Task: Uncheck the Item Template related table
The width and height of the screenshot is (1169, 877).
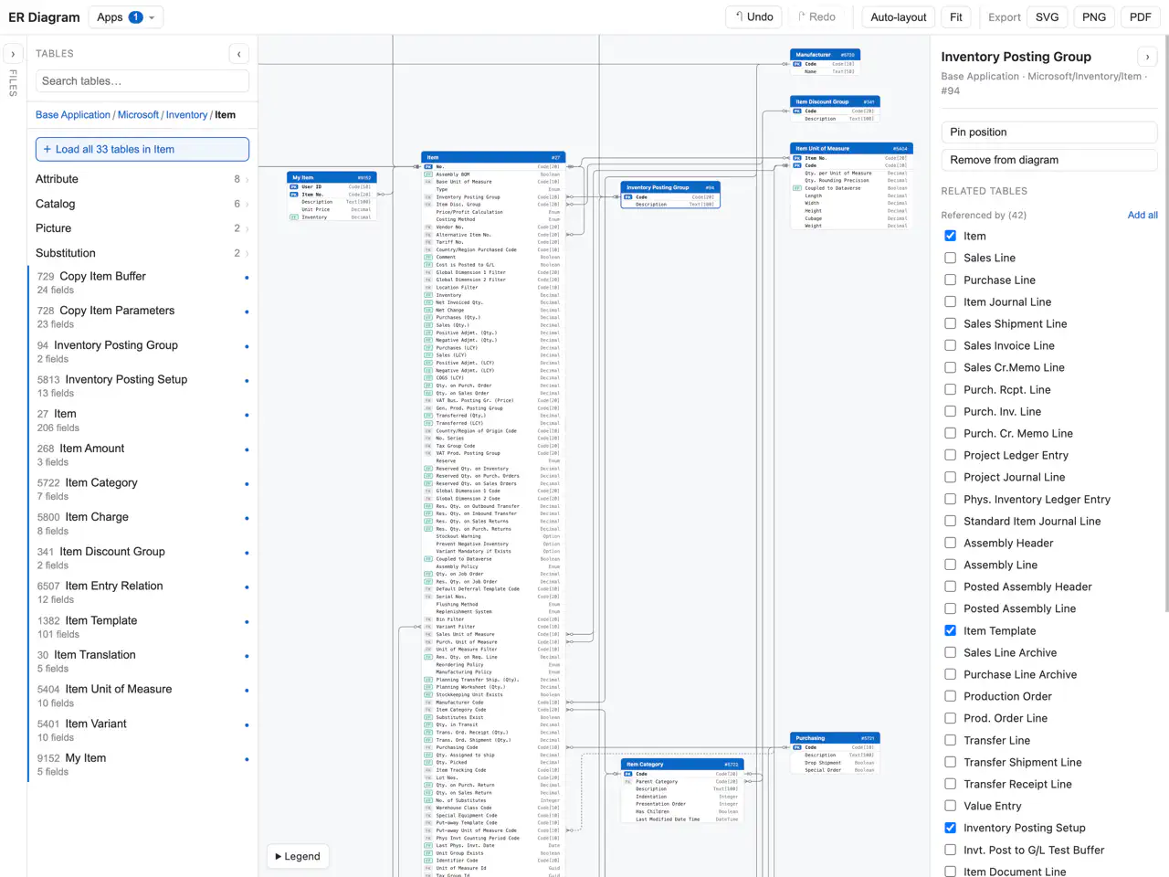Action: coord(950,630)
